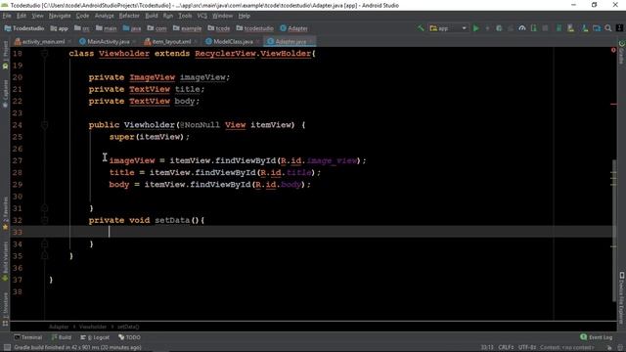
Task: Open the Build menu
Action: tap(152, 16)
